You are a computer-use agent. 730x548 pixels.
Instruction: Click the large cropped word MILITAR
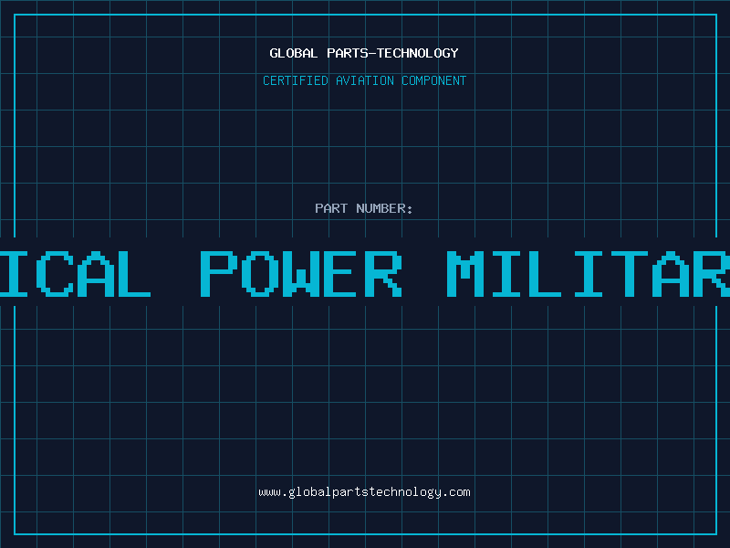tap(588, 274)
